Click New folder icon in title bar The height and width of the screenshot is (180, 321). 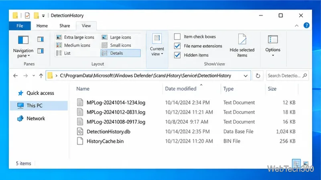[36, 16]
